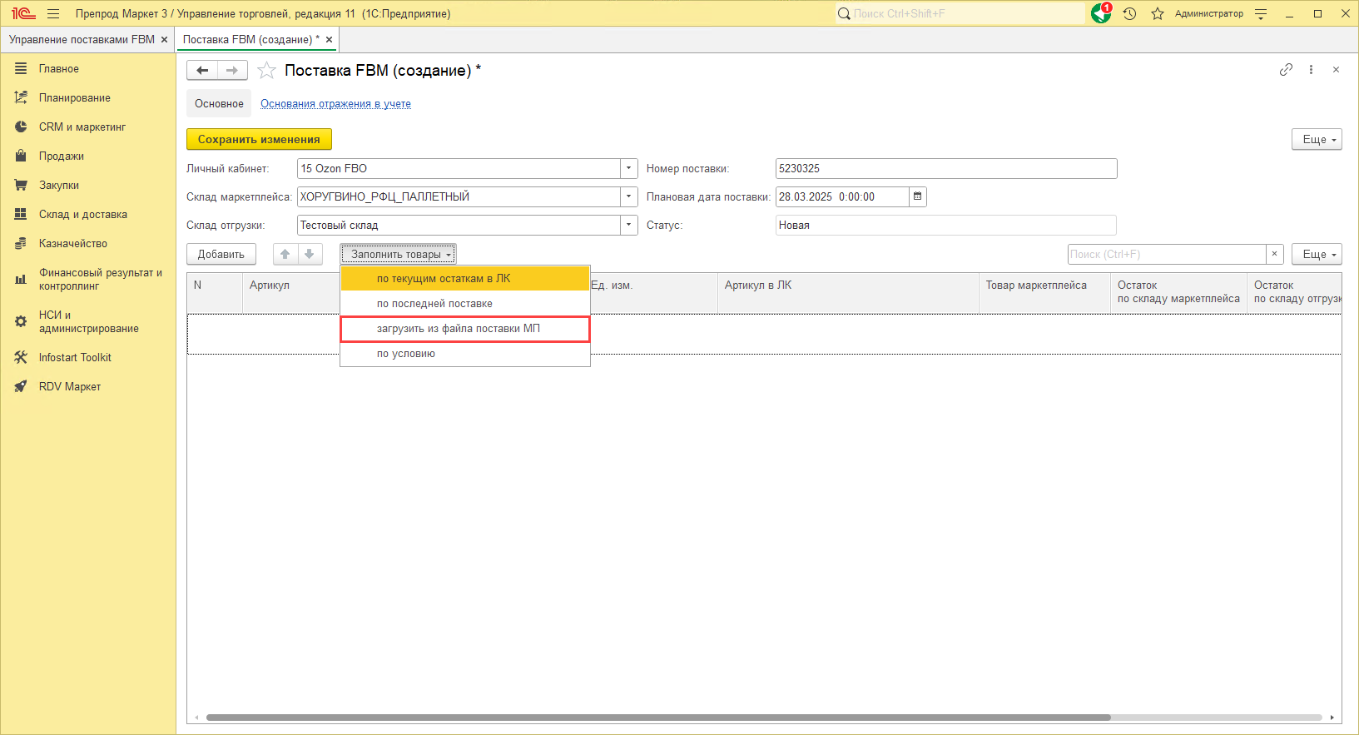Image resolution: width=1359 pixels, height=735 pixels.
Task: Click the back navigation arrow
Action: click(202, 71)
